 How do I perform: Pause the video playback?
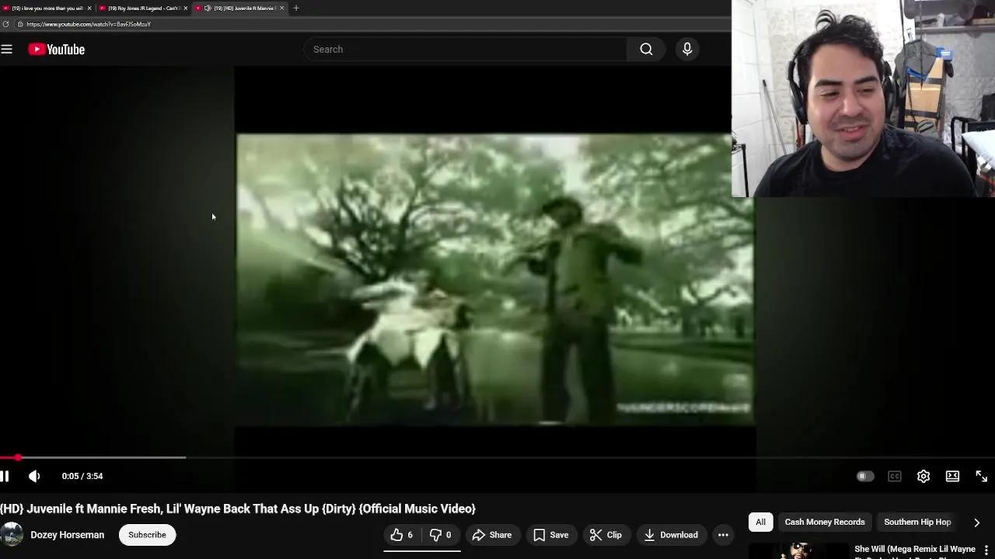click(5, 476)
